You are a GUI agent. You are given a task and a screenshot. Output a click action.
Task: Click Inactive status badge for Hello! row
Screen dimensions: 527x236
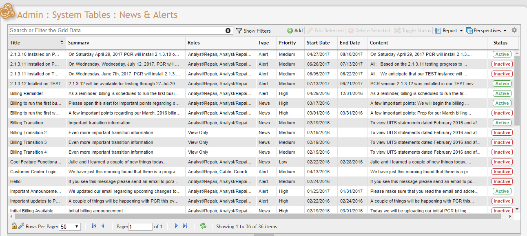tap(502, 181)
